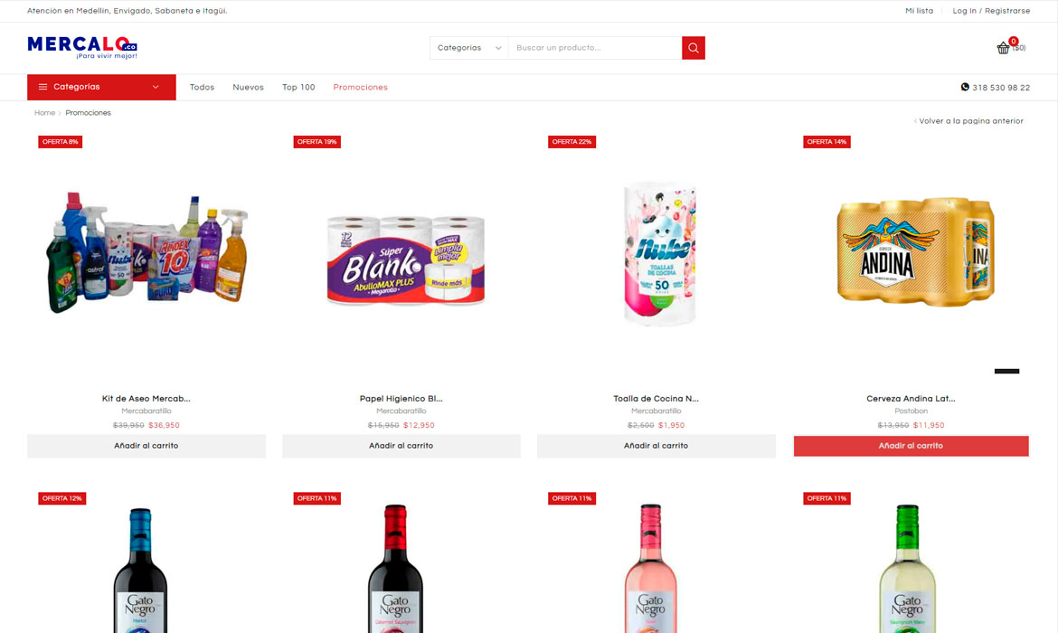
Task: Open the shopping basket cart icon
Action: 1003,48
